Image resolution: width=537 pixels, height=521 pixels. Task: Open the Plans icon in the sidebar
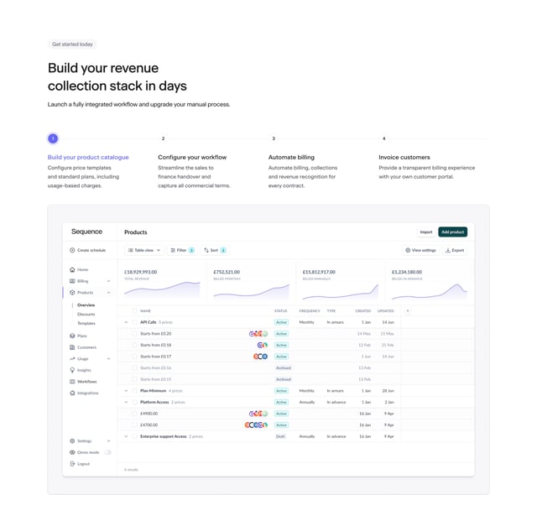pyautogui.click(x=72, y=336)
